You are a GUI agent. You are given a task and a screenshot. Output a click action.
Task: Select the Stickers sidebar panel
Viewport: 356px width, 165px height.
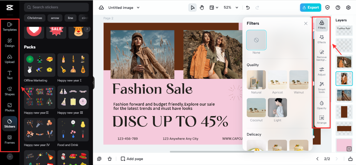tap(10, 123)
